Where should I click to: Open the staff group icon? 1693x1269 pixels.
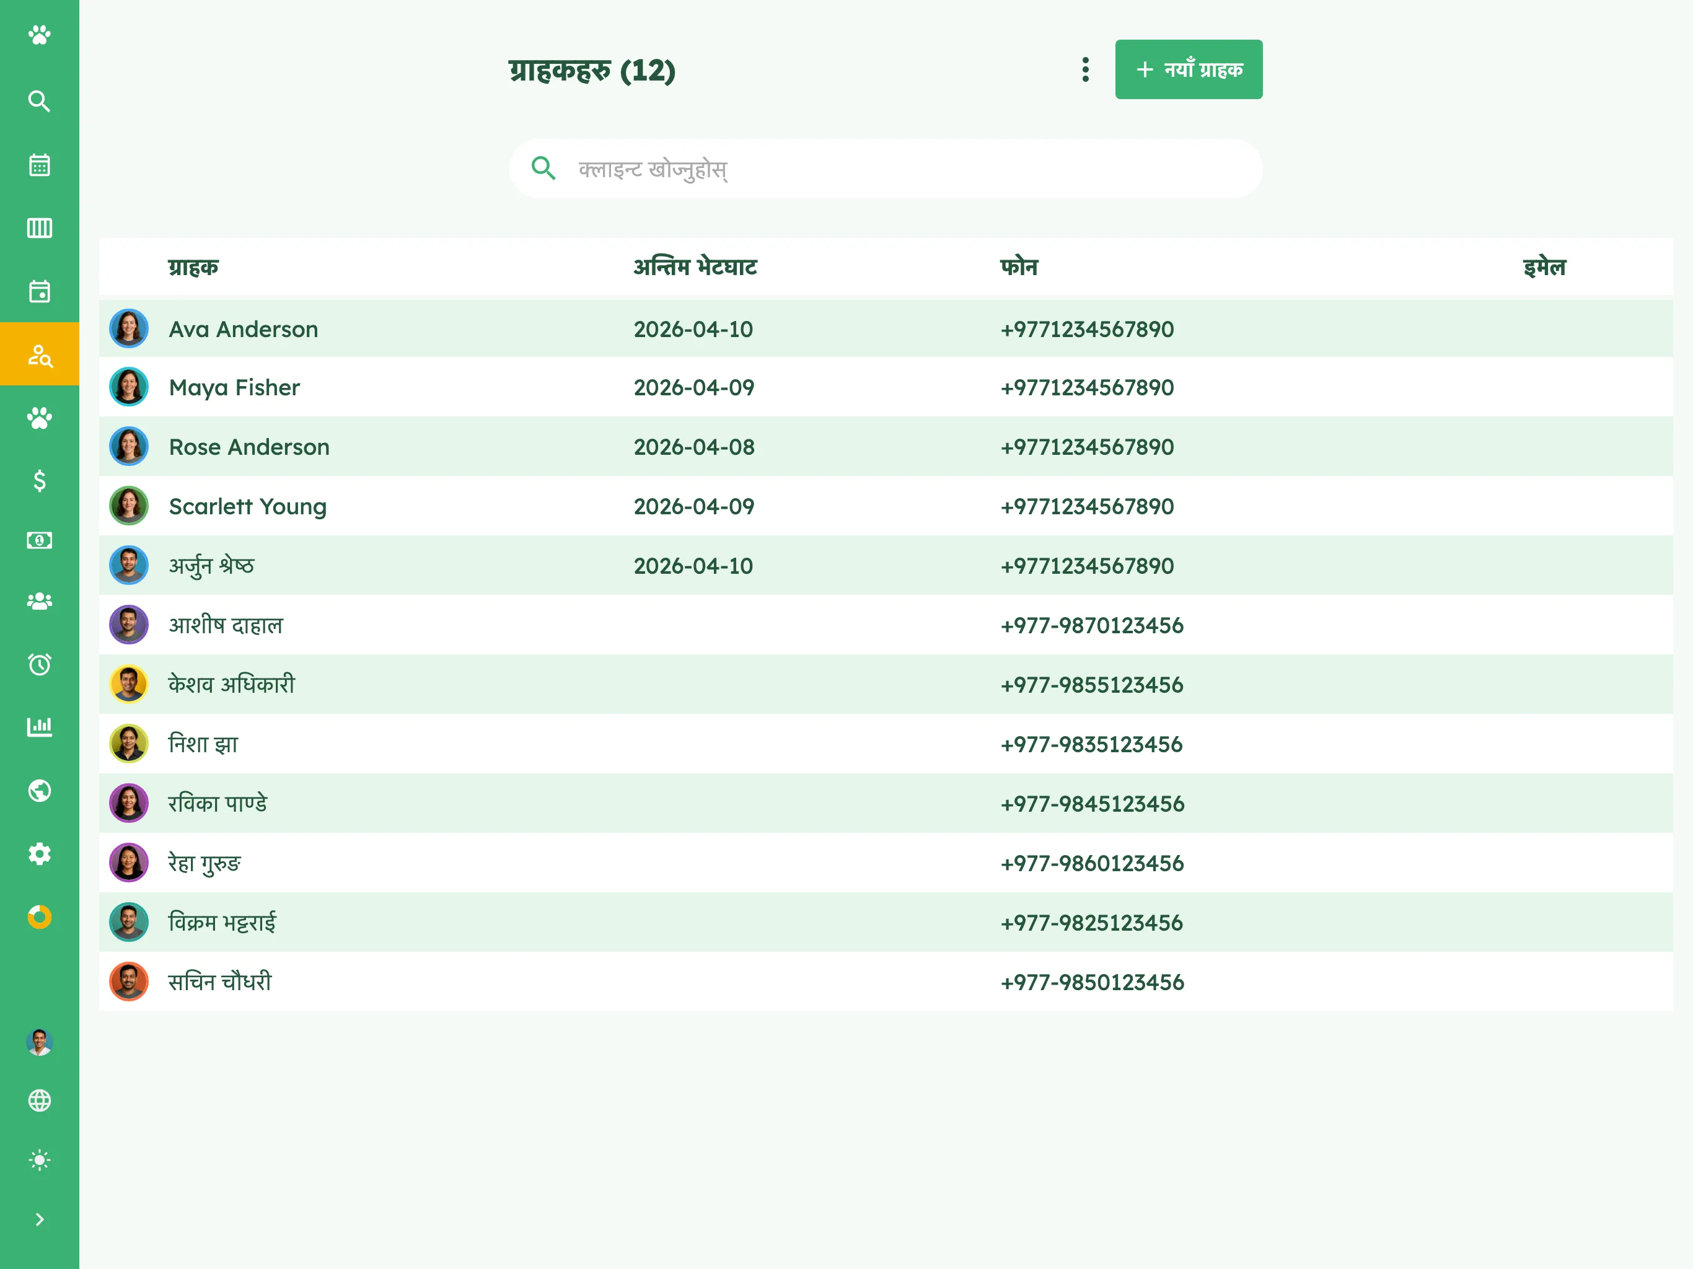point(39,602)
